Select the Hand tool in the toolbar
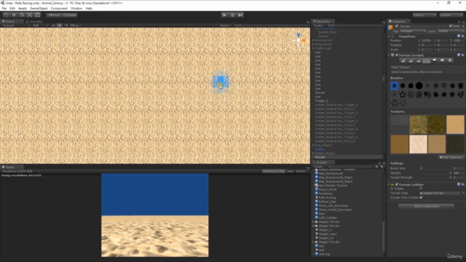466x262 pixels. (x=7, y=15)
